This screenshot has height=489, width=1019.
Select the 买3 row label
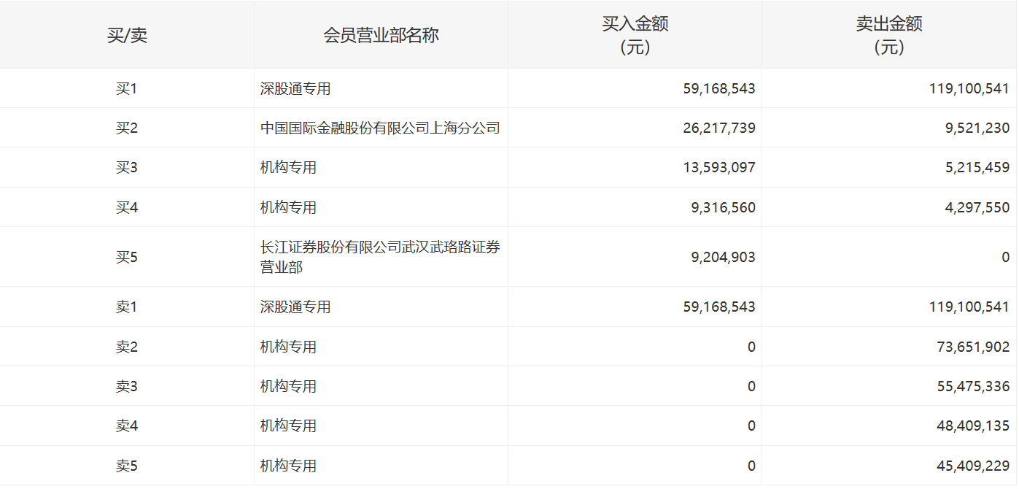pos(127,168)
